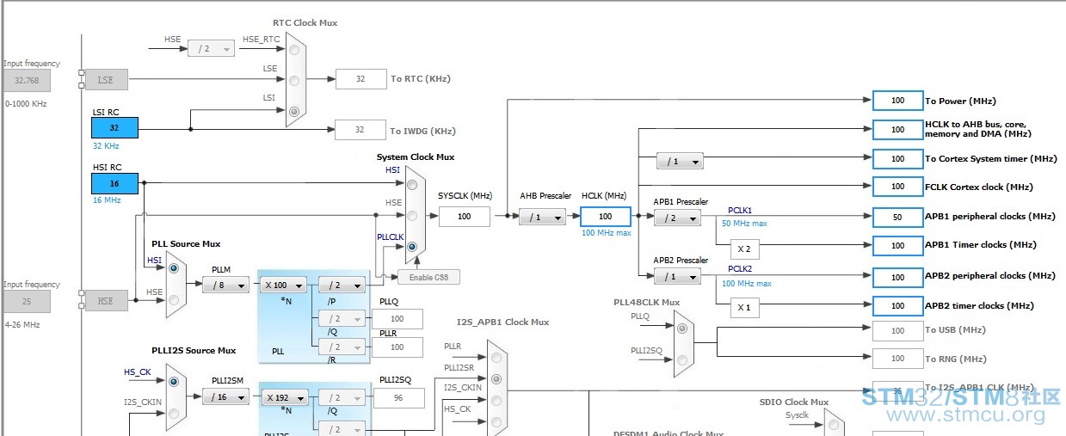Click the PLLI2SQ 96 output value box
The width and height of the screenshot is (1066, 436).
399,397
